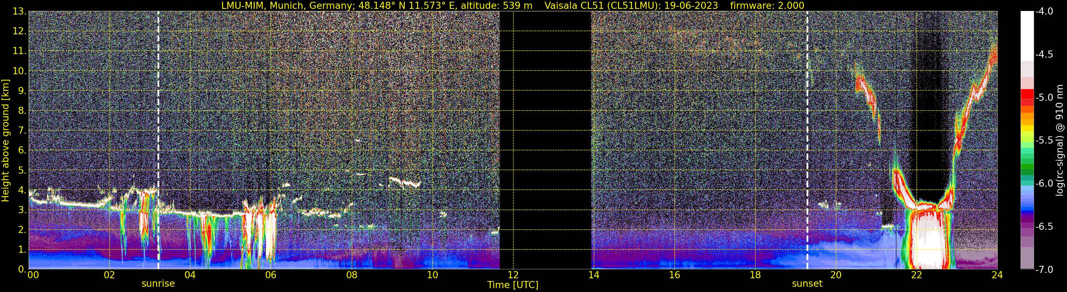Click the '-4.0' colorbar tick label
The image size is (1067, 292).
coord(1044,11)
